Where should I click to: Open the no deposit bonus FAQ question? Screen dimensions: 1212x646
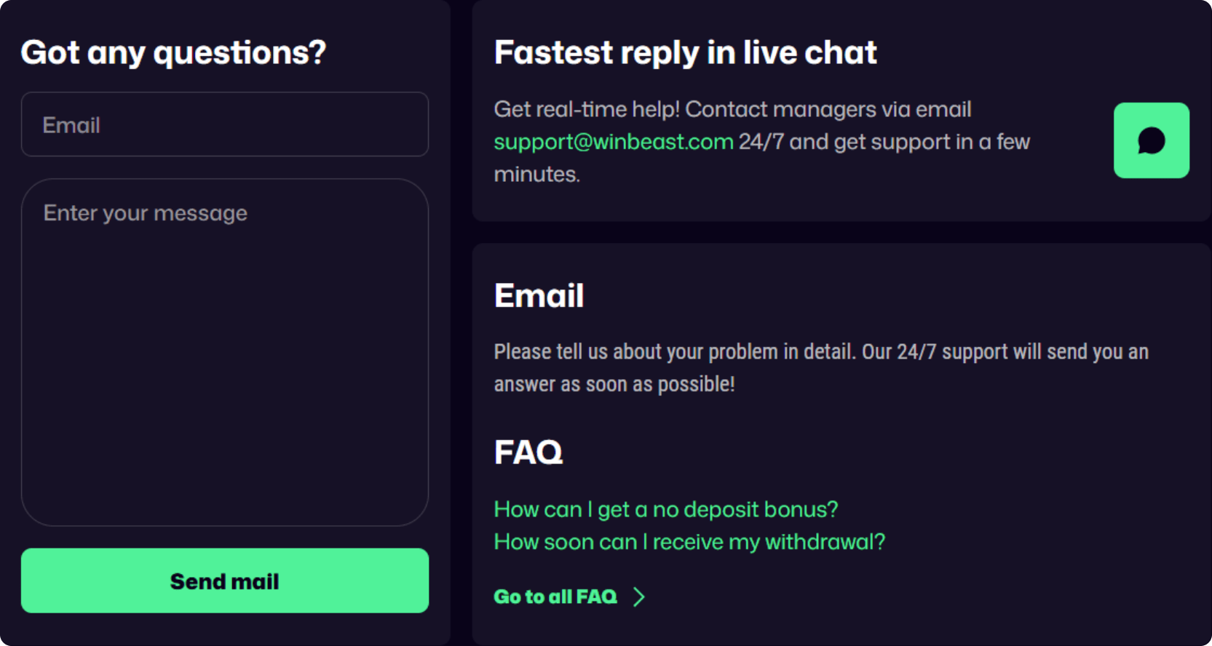click(665, 509)
